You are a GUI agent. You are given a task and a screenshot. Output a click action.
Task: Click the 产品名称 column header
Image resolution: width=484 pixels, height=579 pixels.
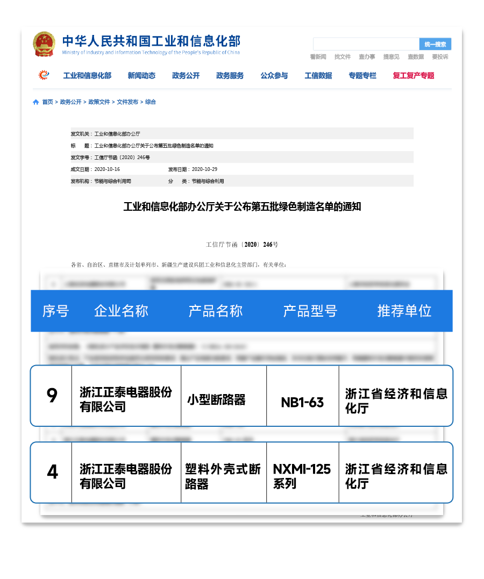[216, 311]
